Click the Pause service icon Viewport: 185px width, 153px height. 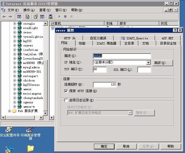72,17
